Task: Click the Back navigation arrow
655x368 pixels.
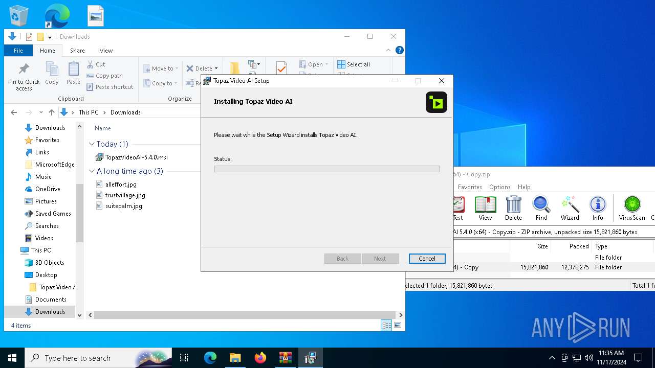Action: [14, 112]
